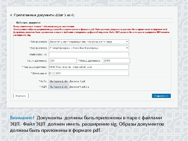Click the Дата выдачи label
The image size is (188, 141).
(40, 73)
